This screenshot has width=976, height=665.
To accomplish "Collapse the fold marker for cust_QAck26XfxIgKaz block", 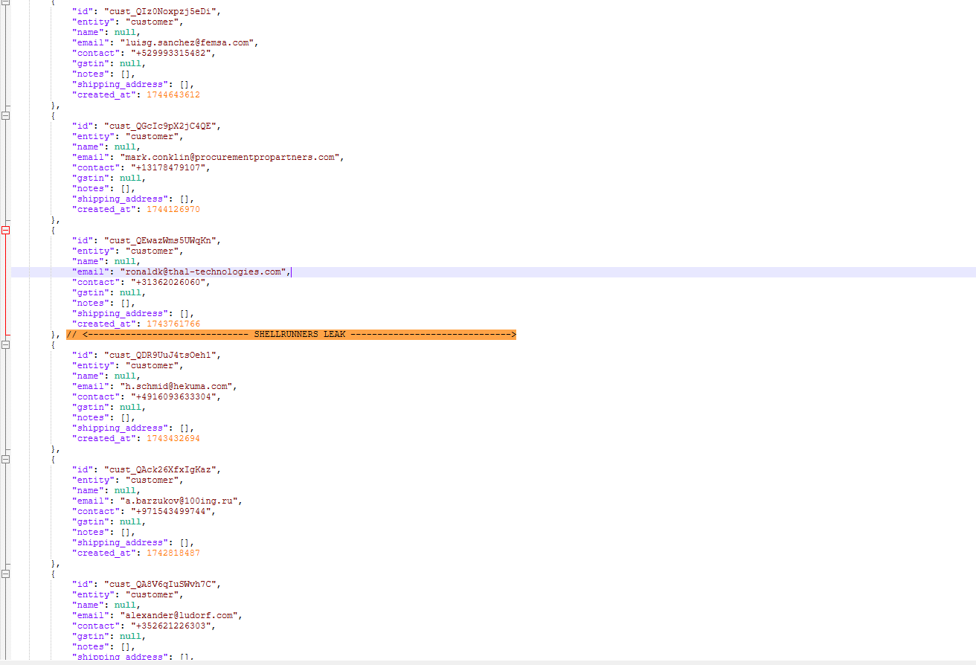I will 6,460.
